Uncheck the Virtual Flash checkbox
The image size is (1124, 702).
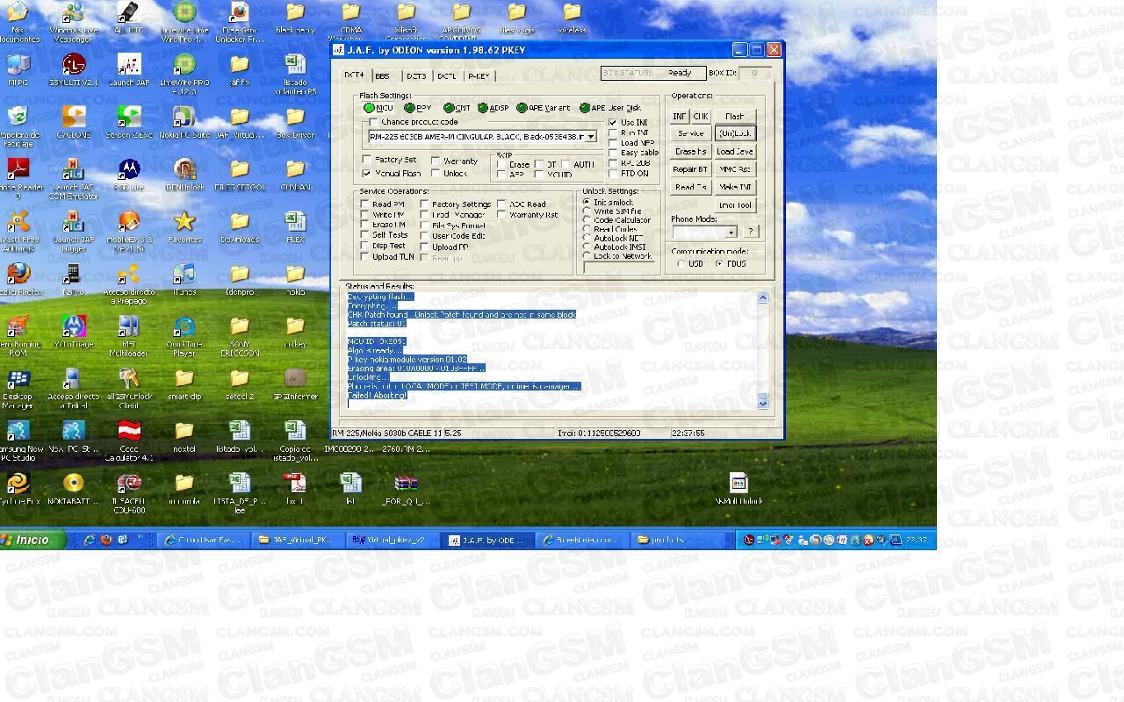coord(368,173)
